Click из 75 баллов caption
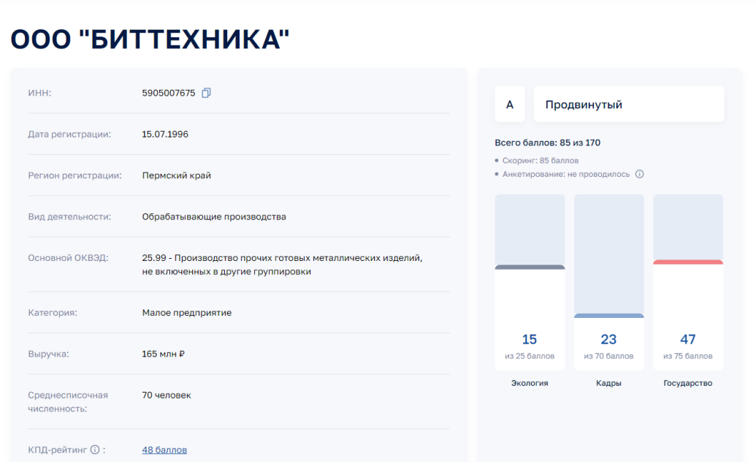The height and width of the screenshot is (462, 756). [x=687, y=356]
